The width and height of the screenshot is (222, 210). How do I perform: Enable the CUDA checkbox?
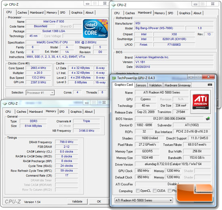click(x=155, y=191)
